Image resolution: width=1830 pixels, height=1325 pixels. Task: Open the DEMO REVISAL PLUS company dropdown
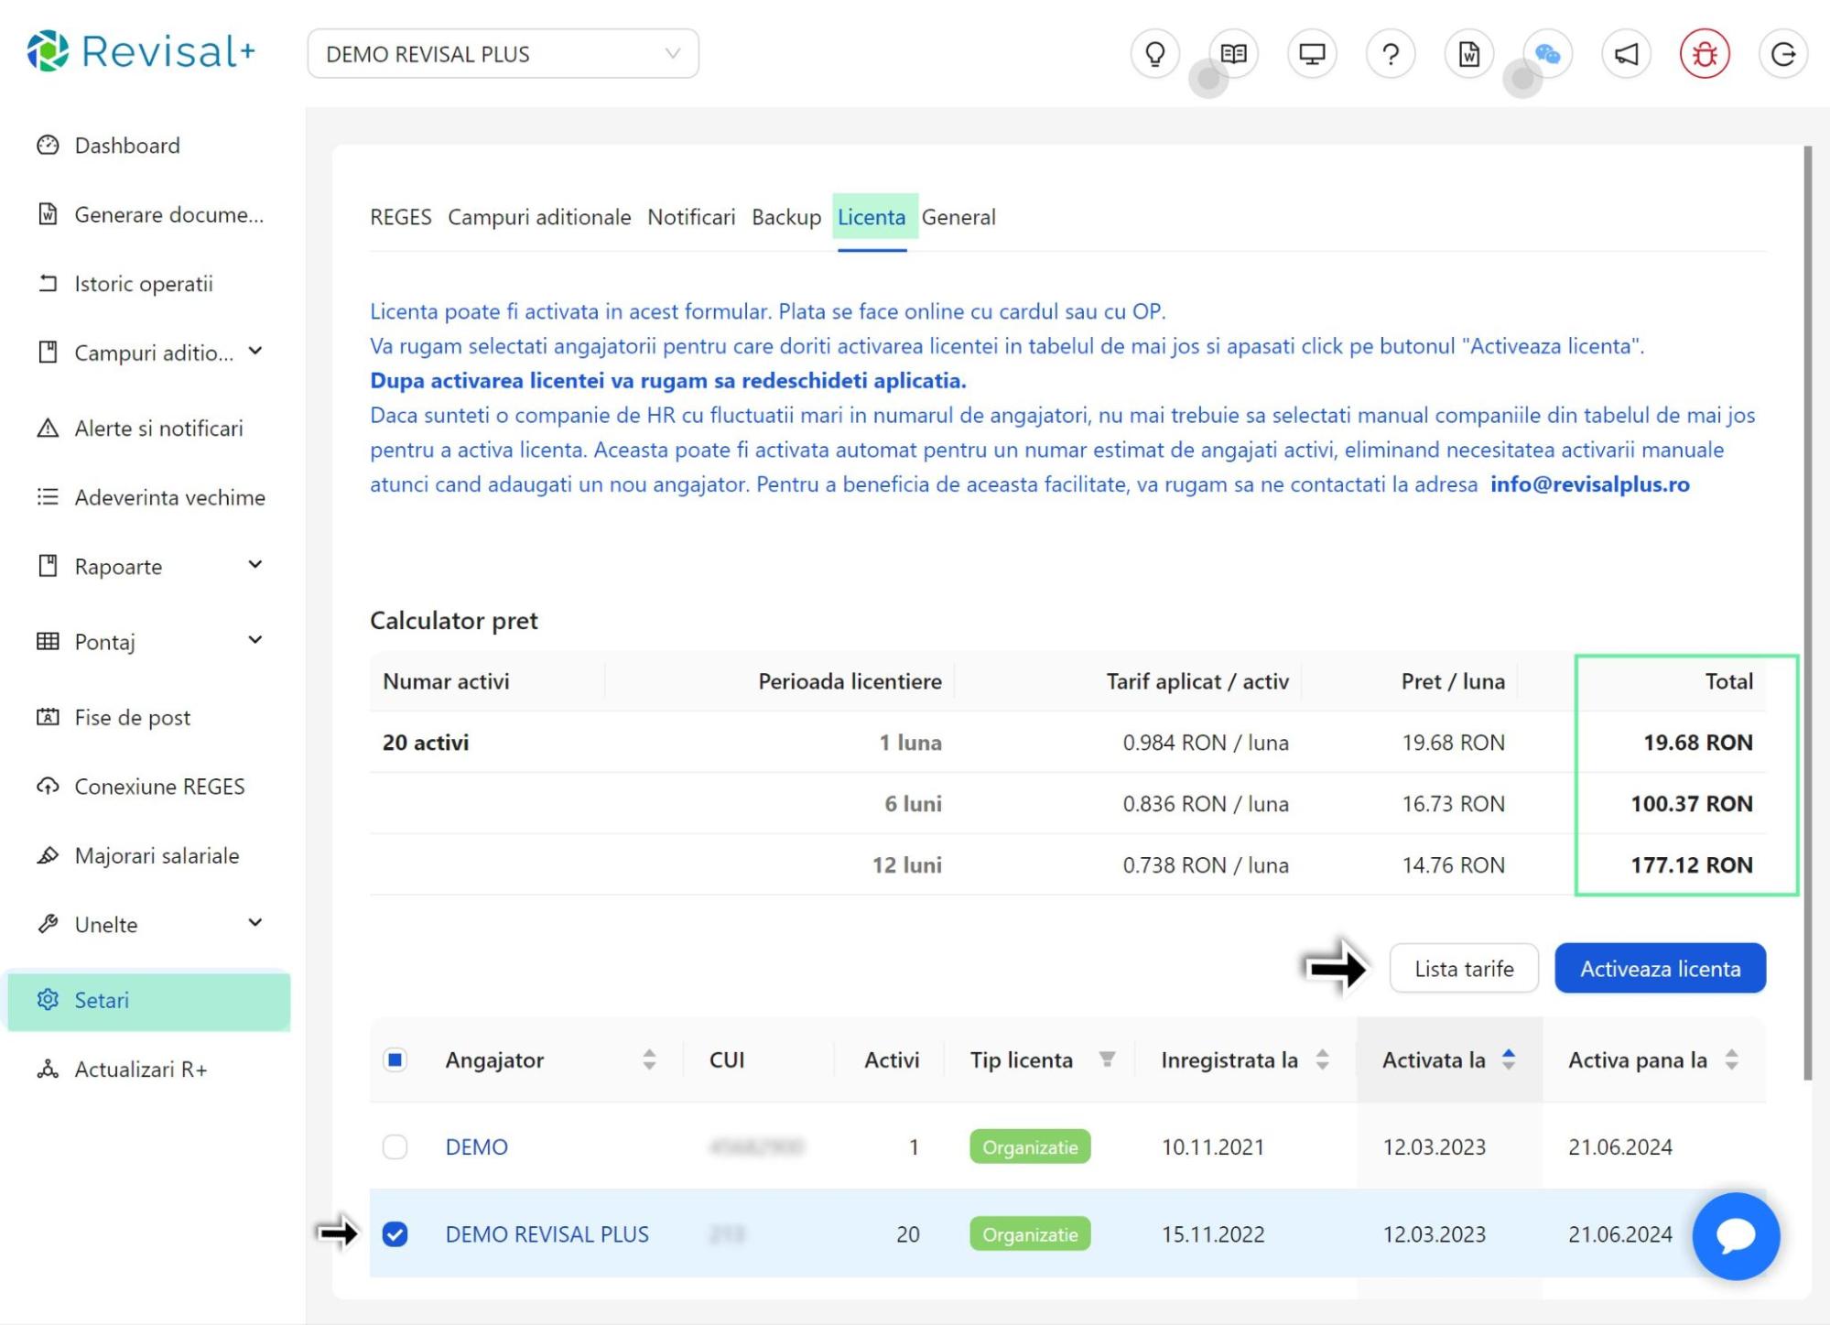pyautogui.click(x=503, y=54)
